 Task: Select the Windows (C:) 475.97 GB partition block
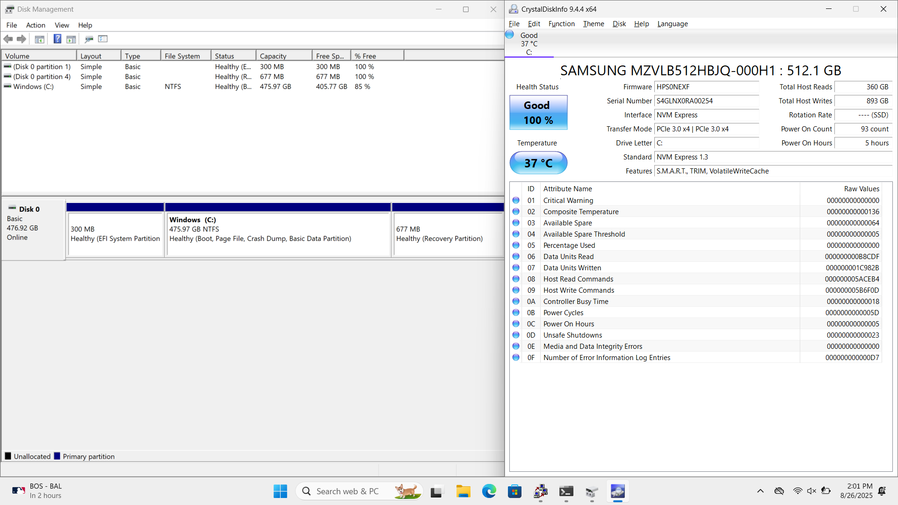click(x=278, y=234)
